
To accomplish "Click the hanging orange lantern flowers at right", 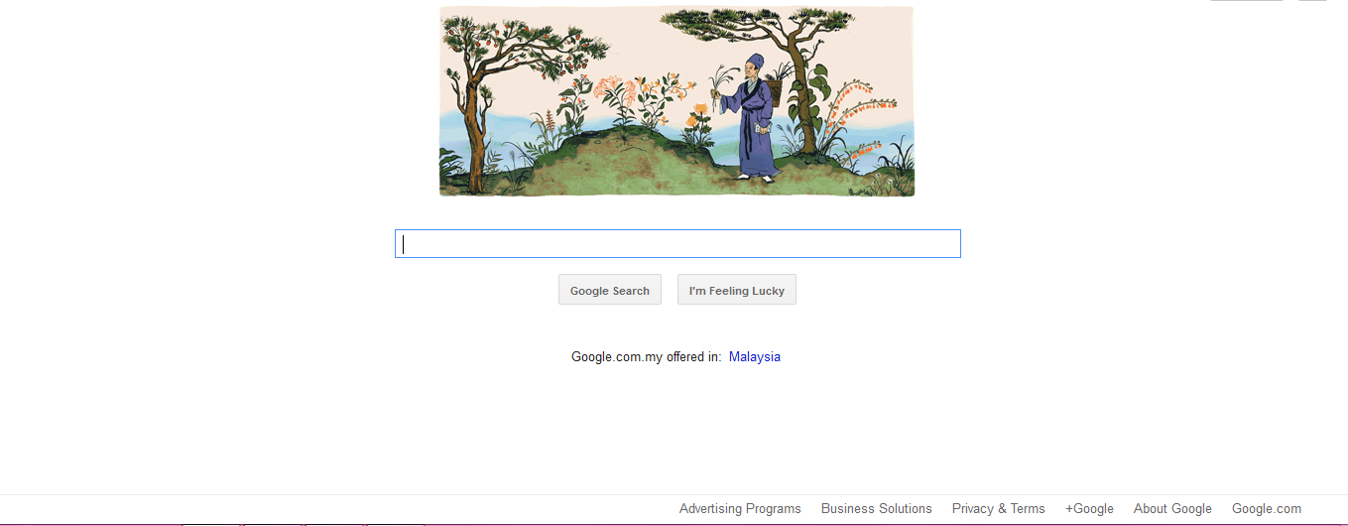I will point(860,119).
